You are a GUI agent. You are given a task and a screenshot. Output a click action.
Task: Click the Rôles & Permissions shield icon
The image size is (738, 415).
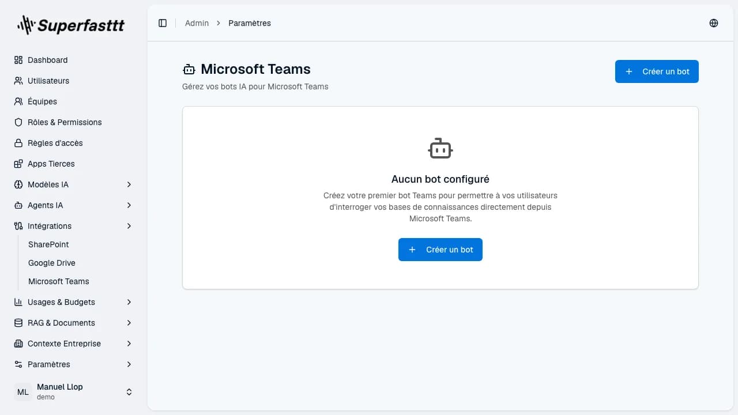pyautogui.click(x=18, y=122)
